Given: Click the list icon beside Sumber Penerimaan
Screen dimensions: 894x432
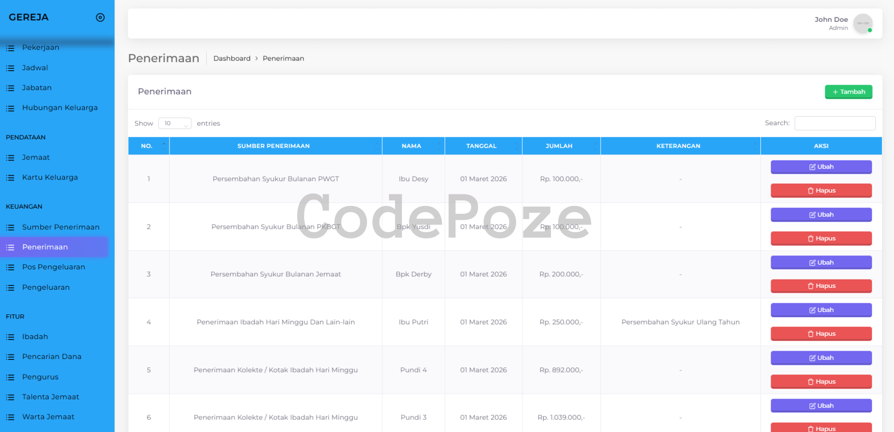Looking at the screenshot, I should [10, 227].
